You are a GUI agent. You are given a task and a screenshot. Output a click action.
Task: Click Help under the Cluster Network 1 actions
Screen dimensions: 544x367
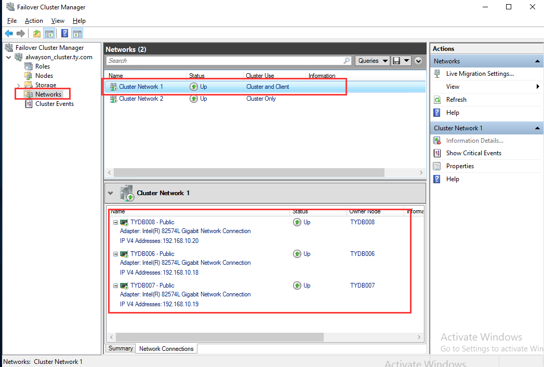coord(453,179)
